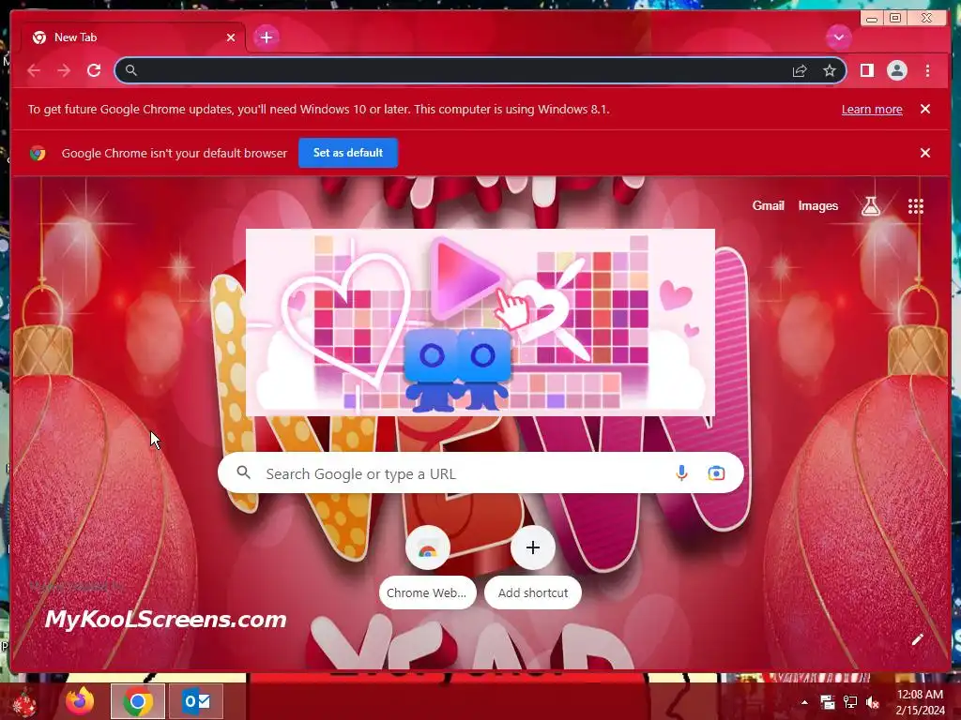Click the Action Center flag tray icon
Viewport: 961px width, 720px height.
[x=828, y=702]
